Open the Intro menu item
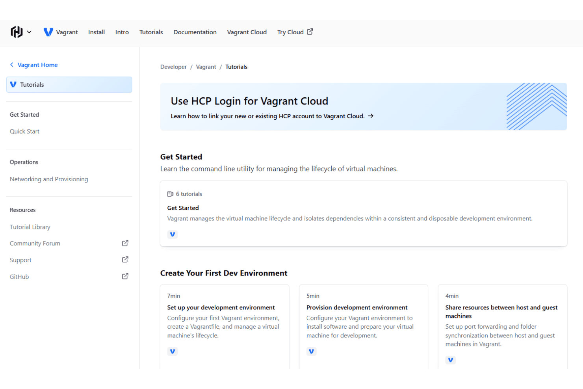 [x=122, y=32]
